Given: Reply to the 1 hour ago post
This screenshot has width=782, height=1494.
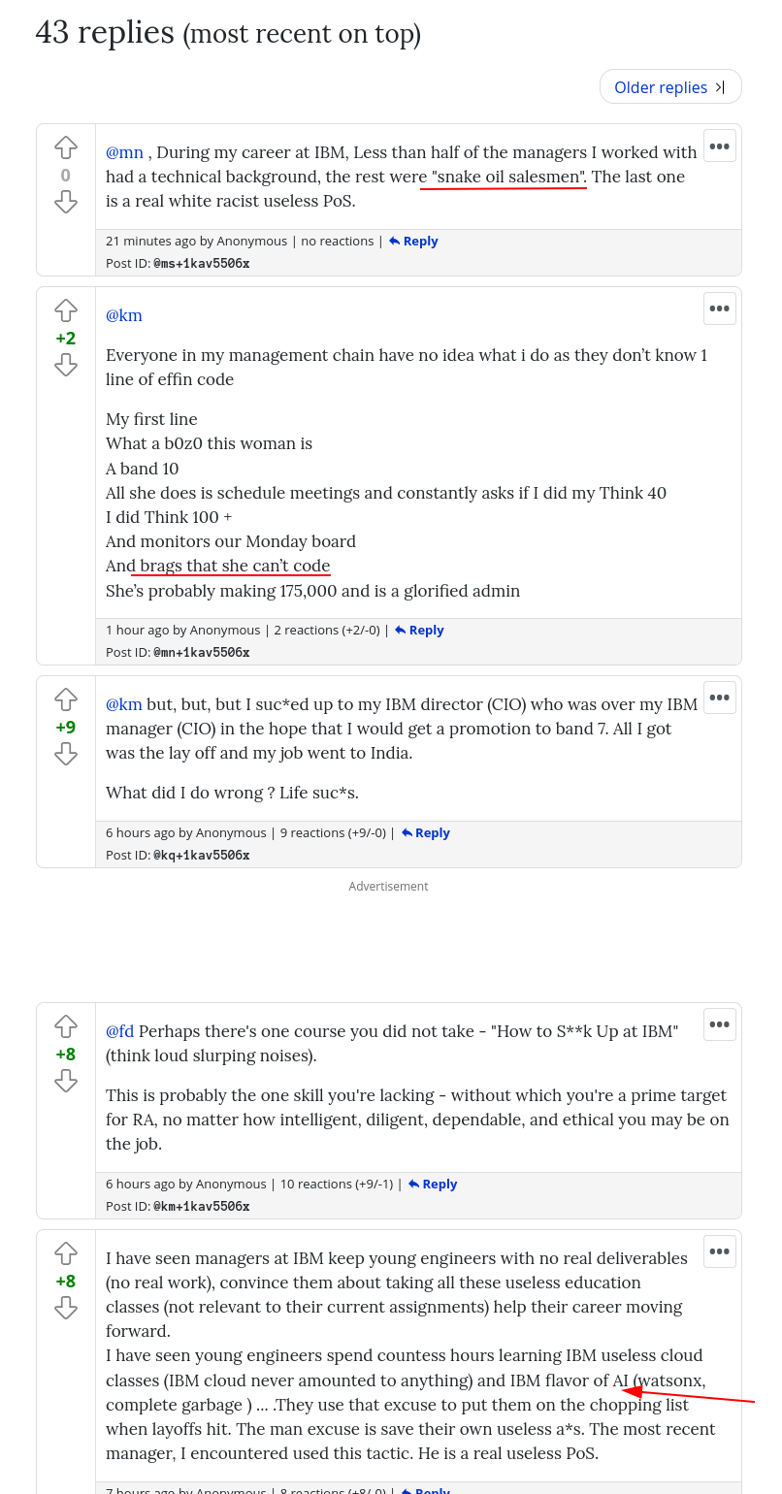Looking at the screenshot, I should click(420, 631).
